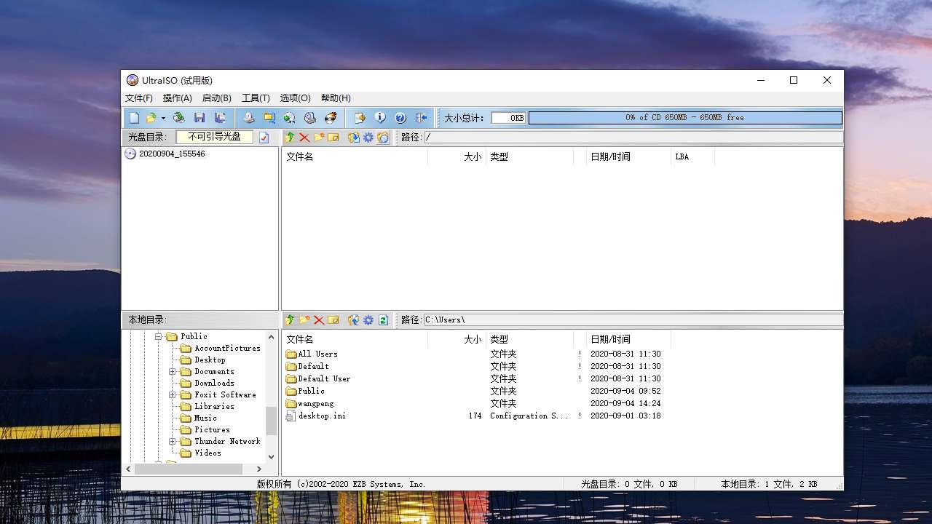Collapse the Public folder tree node

click(158, 336)
